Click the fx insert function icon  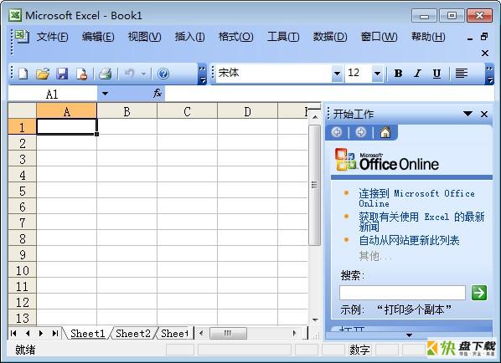(158, 93)
